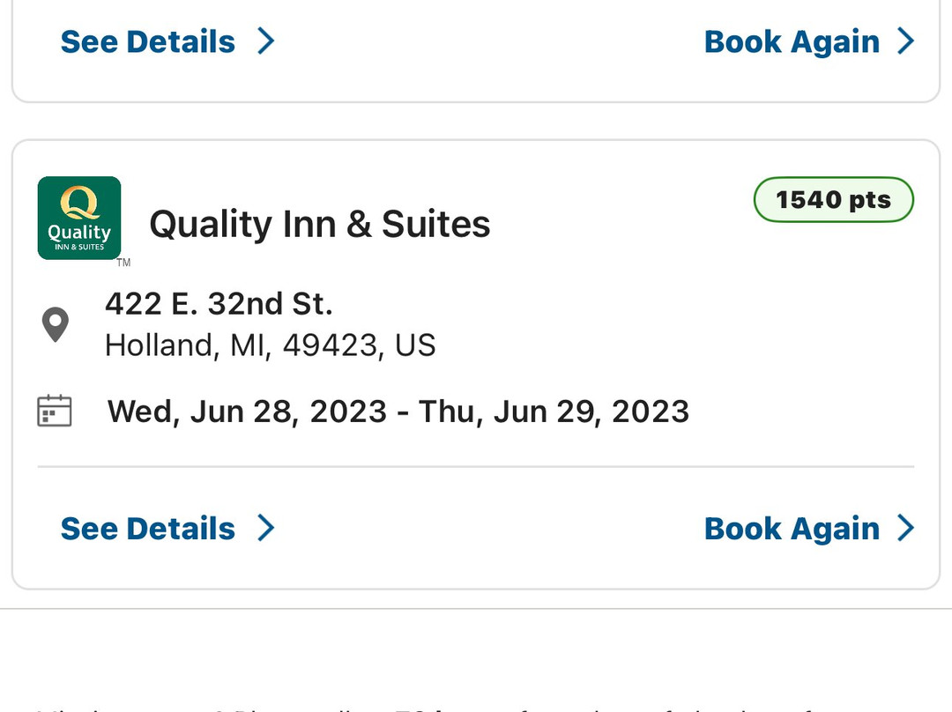Open See Details in the card above Quality Inn
Image resolution: width=952 pixels, height=712 pixels.
(x=148, y=41)
